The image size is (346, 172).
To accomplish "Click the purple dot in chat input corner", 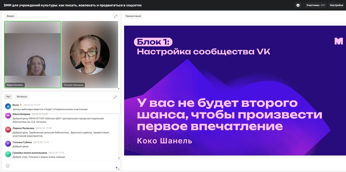I will (117, 168).
